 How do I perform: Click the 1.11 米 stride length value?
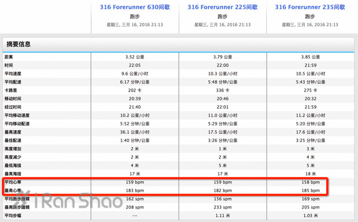click(x=222, y=215)
